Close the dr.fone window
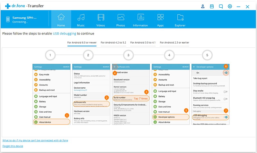The image size is (257, 153). [x=247, y=7]
